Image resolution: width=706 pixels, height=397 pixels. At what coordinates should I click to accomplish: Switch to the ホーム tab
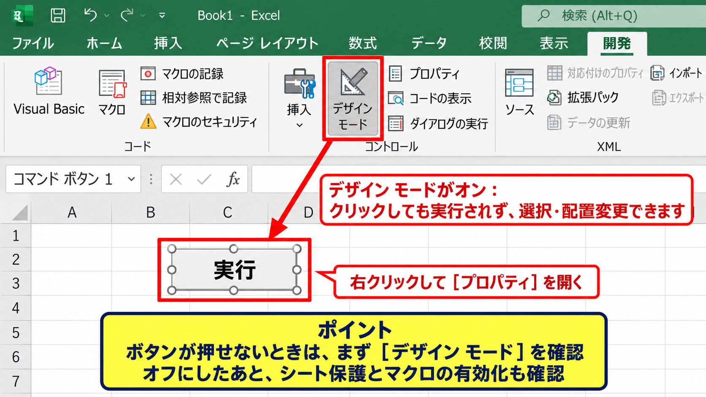[x=104, y=43]
